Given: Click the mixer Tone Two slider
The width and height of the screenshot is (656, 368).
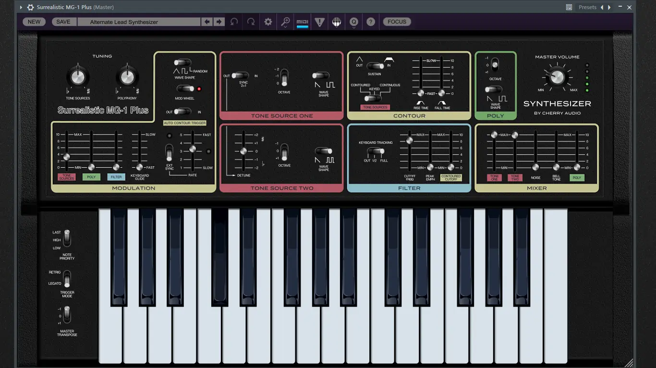Looking at the screenshot, I should pos(515,135).
